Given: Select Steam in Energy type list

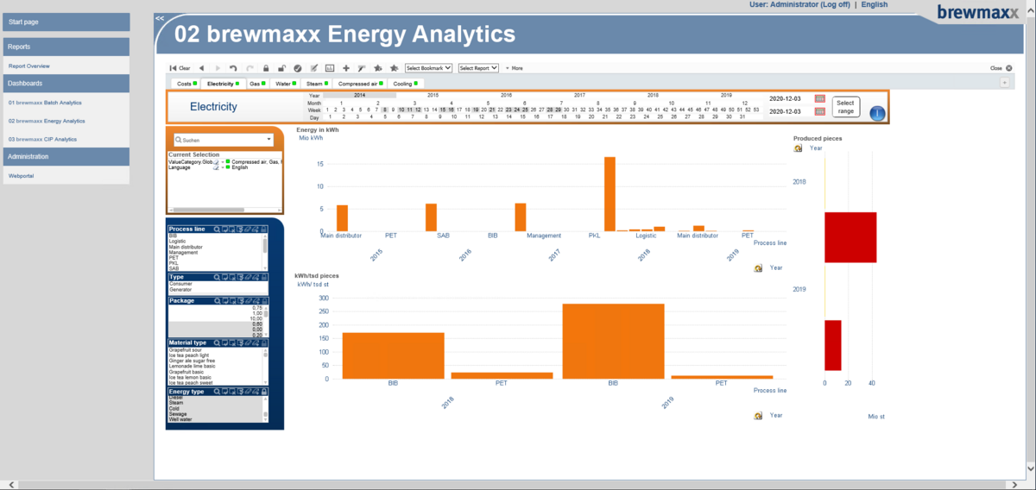Looking at the screenshot, I should click(176, 403).
